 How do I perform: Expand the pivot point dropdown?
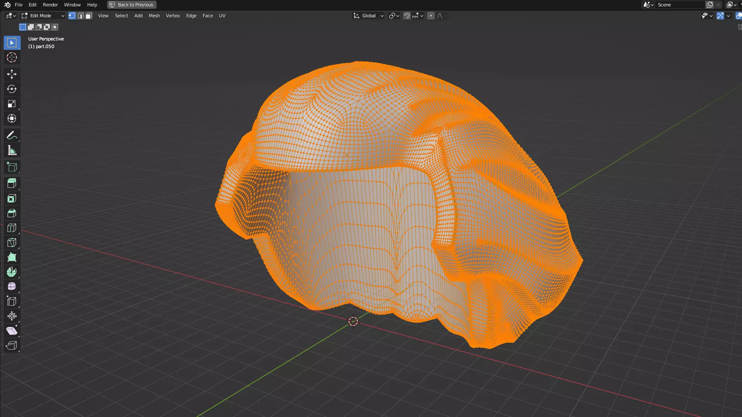tap(394, 16)
